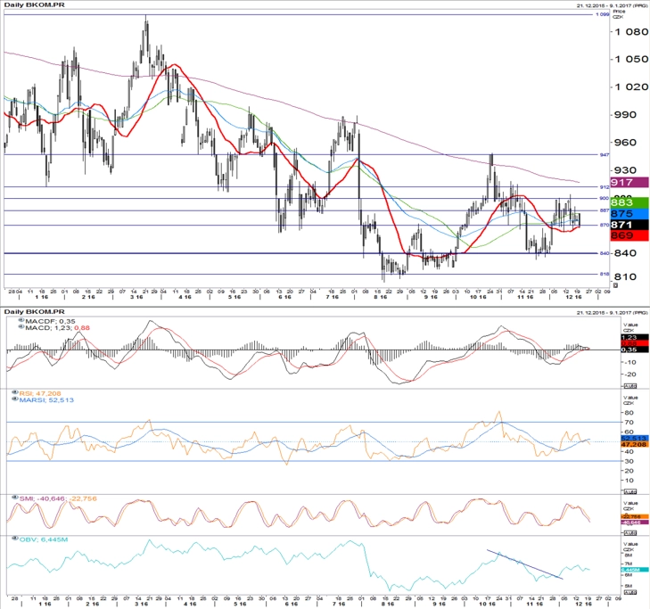Click the Auto scale button in MACD panel

click(x=630, y=386)
